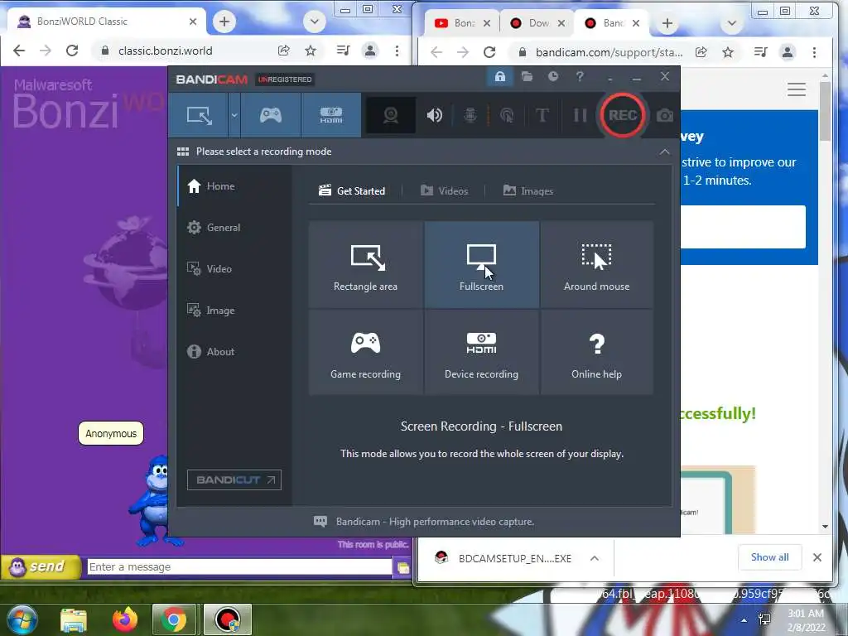Select screen recording mode icon in Bandicam toolbar
The height and width of the screenshot is (636, 848).
point(199,115)
